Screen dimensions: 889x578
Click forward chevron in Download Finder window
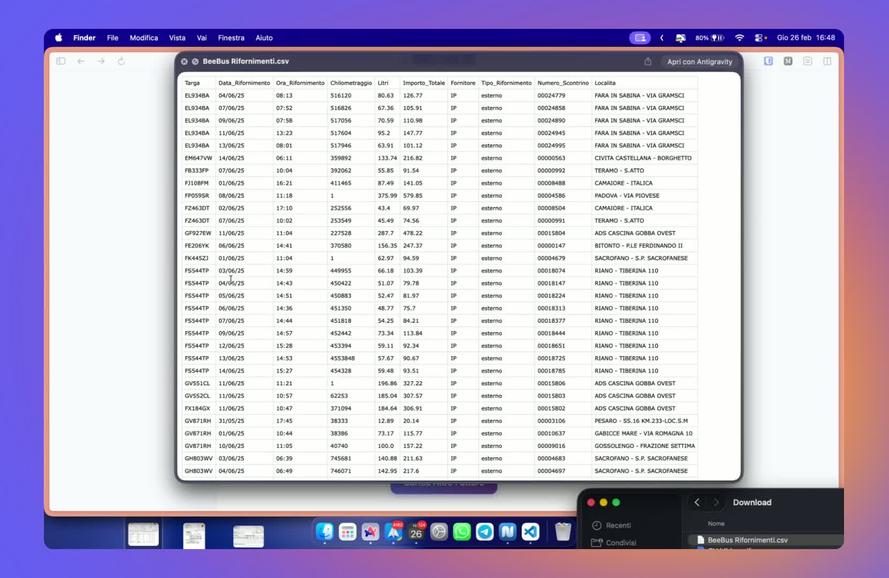tap(716, 502)
